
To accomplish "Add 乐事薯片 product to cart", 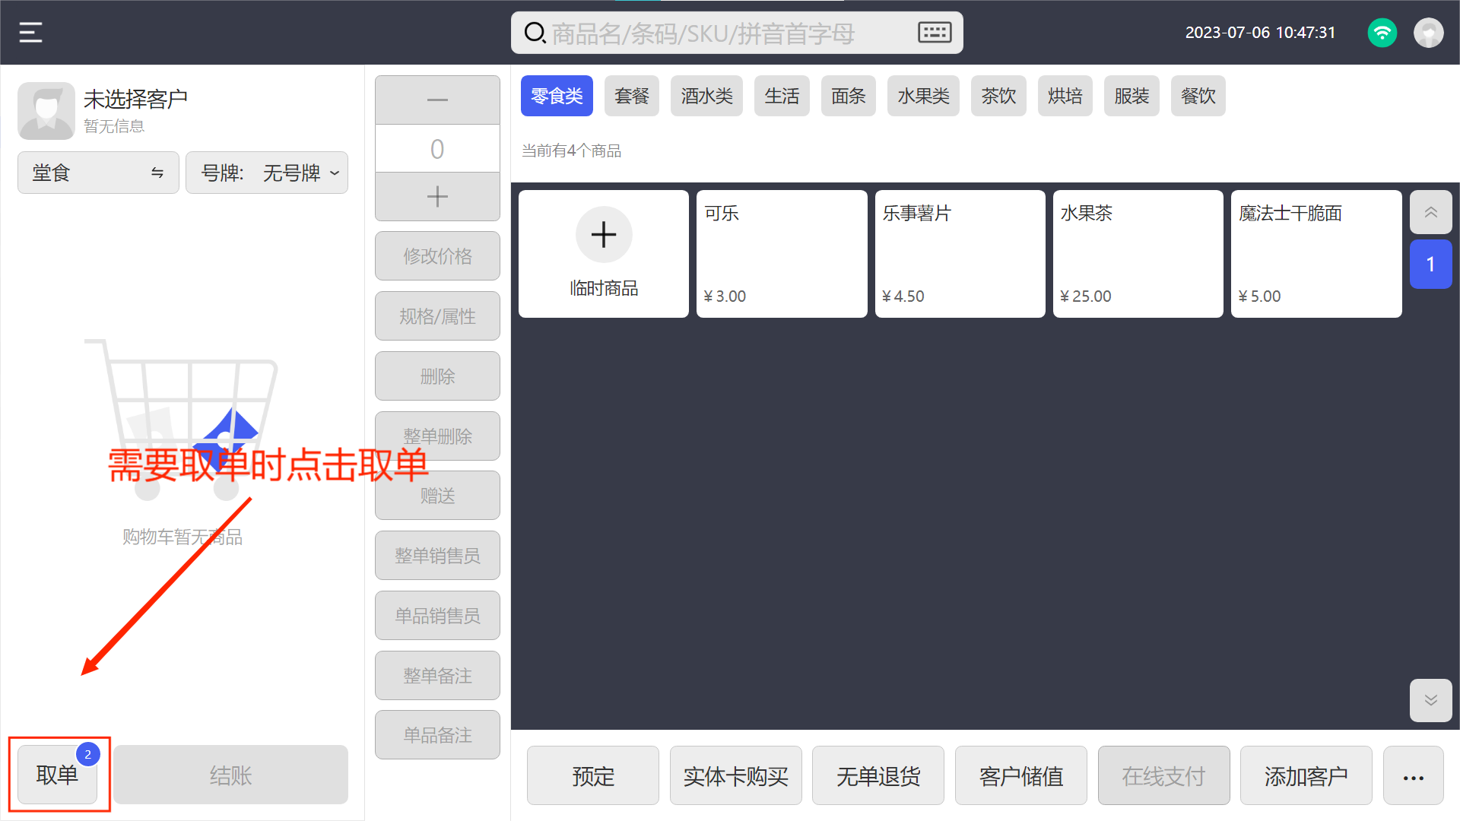I will pos(960,254).
